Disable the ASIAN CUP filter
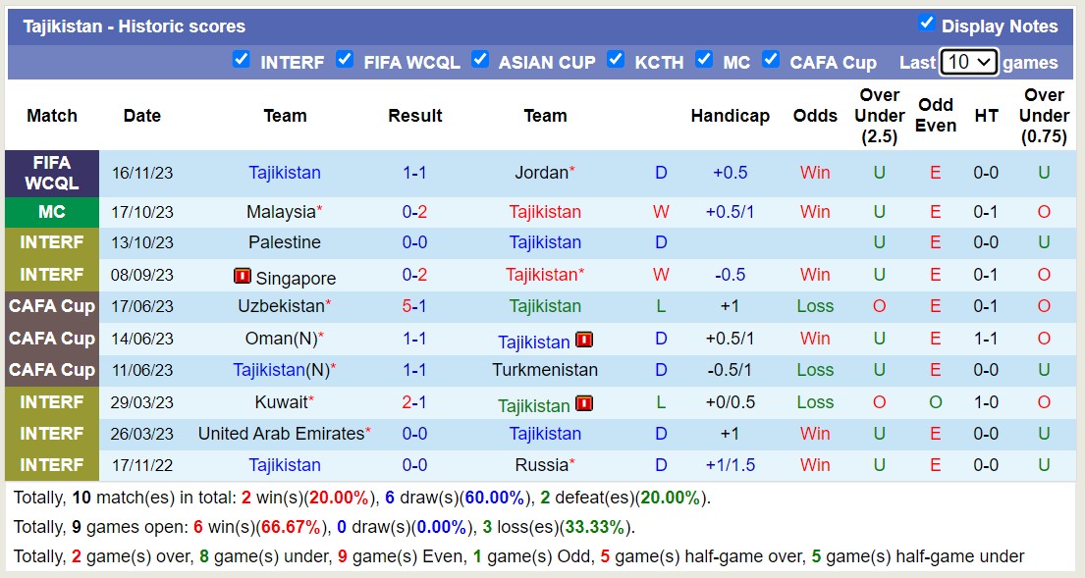Image resolution: width=1085 pixels, height=578 pixels. point(480,59)
